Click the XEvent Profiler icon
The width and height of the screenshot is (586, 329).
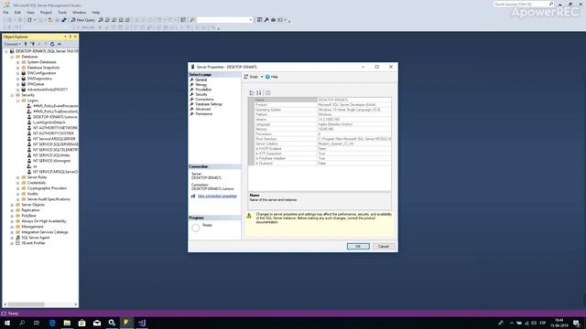click(17, 243)
